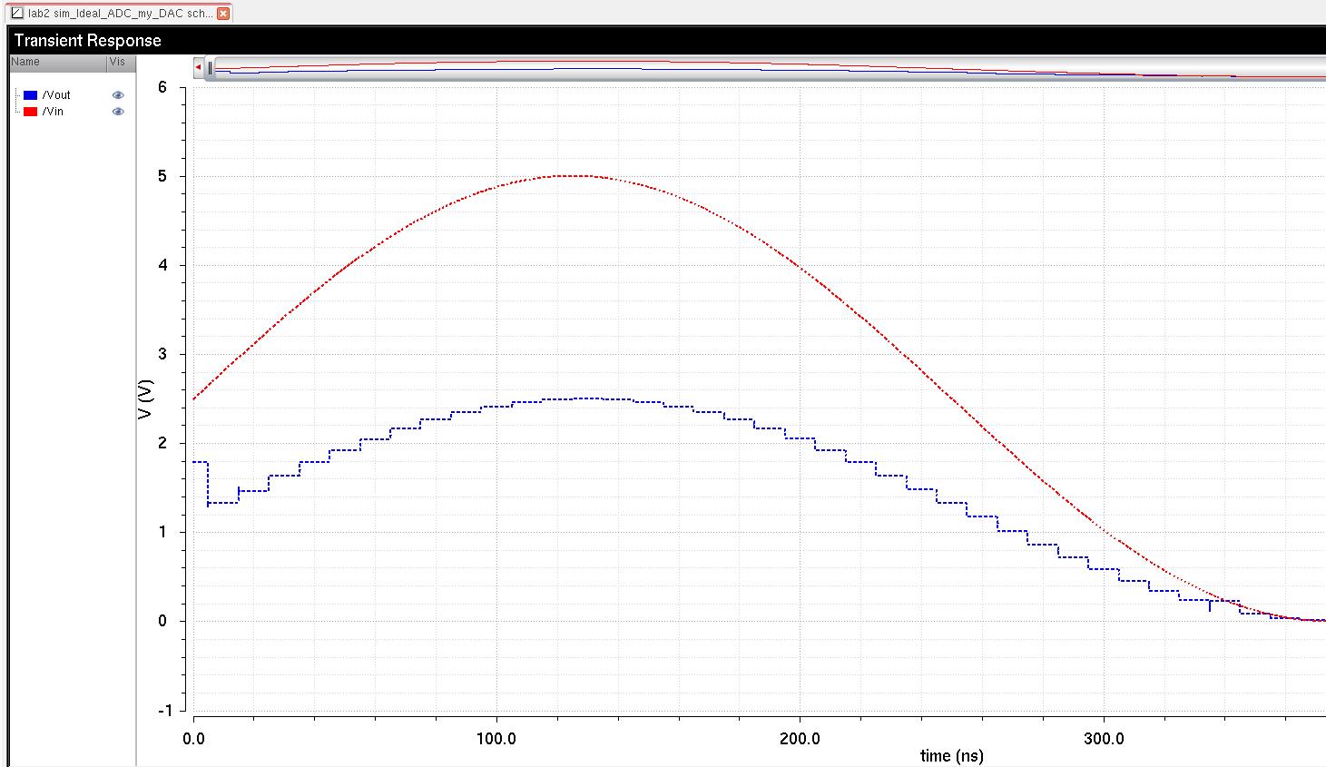This screenshot has width=1326, height=767.
Task: Click the waveform icon on the lab2 tab
Action: pyautogui.click(x=17, y=14)
